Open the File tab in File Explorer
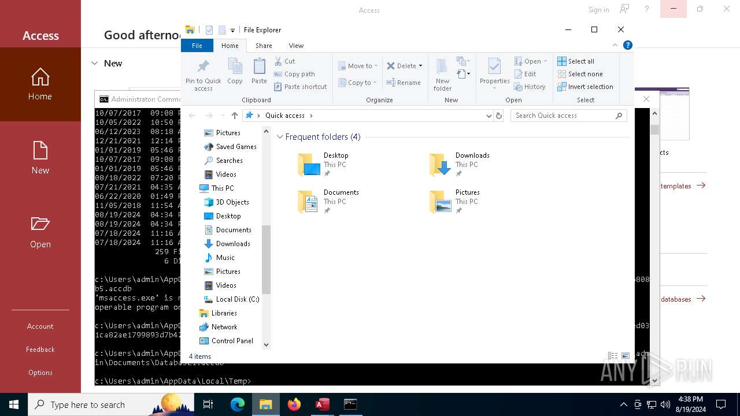Screen dimensions: 740x416 tap(197, 46)
